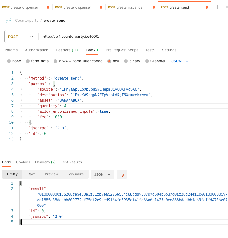Select x-www-form-urlencoded radio button

tap(55, 61)
